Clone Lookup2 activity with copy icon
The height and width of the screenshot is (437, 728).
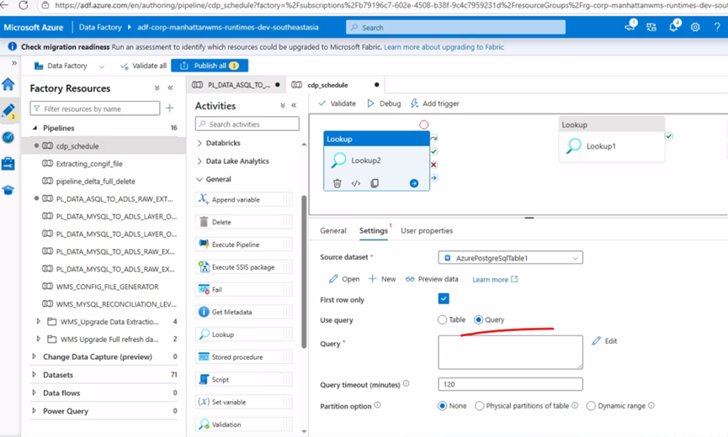pyautogui.click(x=375, y=183)
